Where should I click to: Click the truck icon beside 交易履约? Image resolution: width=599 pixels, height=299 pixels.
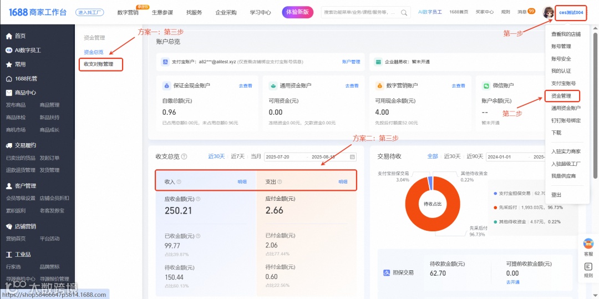tap(9, 145)
